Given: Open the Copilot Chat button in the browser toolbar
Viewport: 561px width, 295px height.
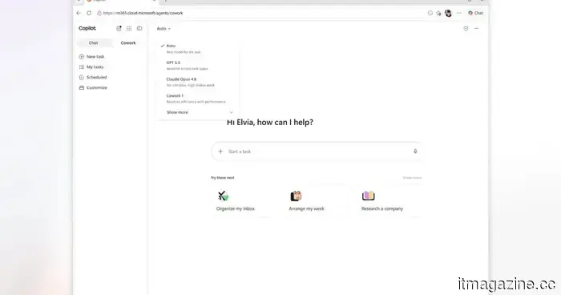Looking at the screenshot, I should coord(475,13).
